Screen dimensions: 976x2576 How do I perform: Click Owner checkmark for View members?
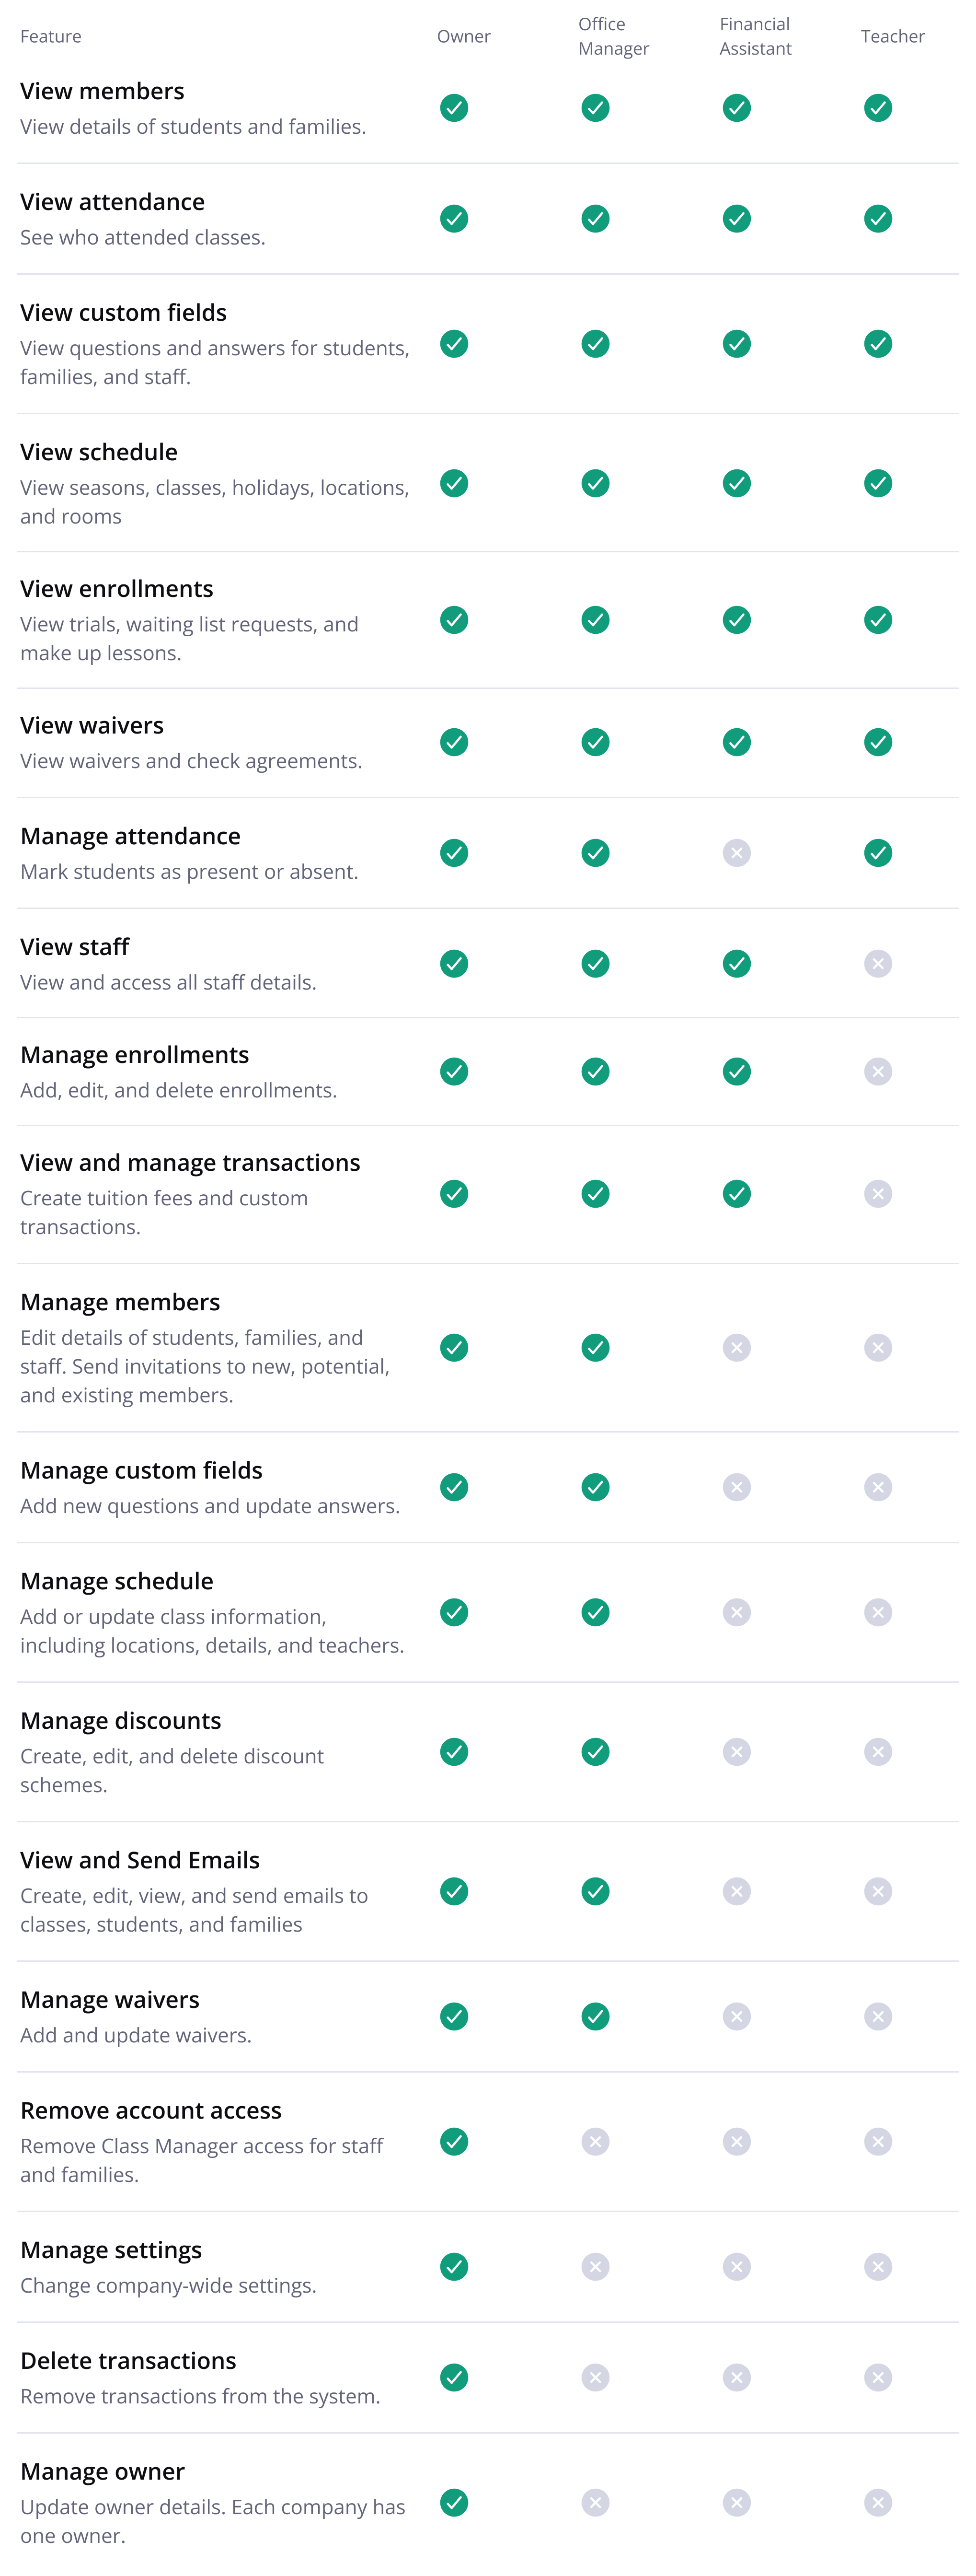point(454,108)
